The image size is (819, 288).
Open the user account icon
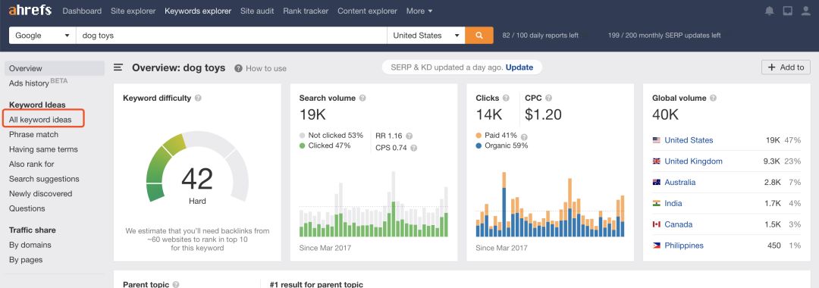pos(806,11)
